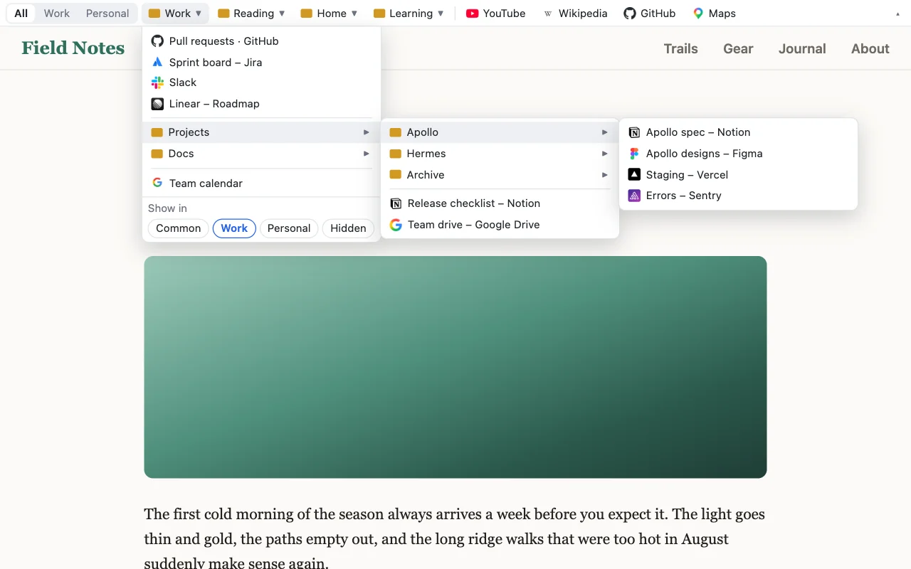Expand the Projects submenu arrow

[x=367, y=132]
